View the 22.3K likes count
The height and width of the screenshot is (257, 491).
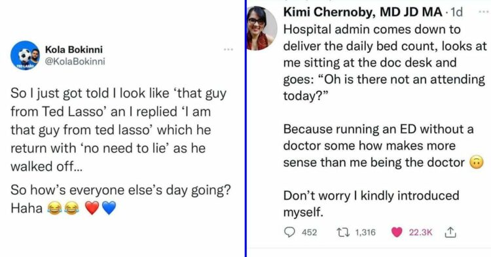coord(420,232)
